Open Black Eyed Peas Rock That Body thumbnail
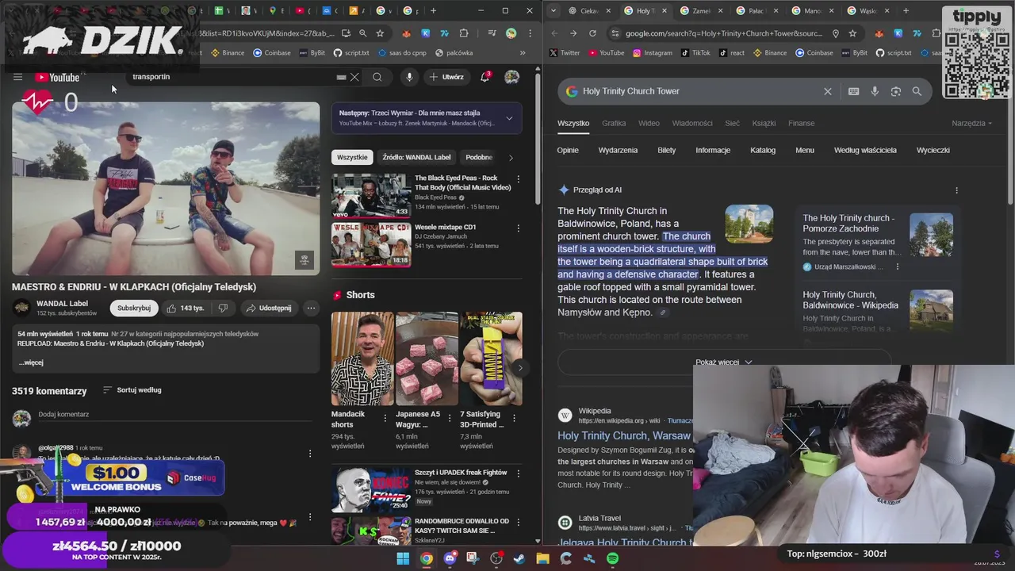The image size is (1015, 571). (371, 195)
